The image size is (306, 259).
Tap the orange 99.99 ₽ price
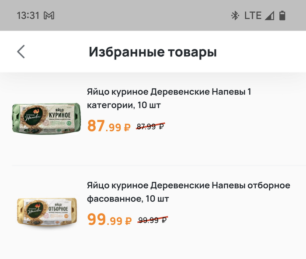(x=109, y=219)
